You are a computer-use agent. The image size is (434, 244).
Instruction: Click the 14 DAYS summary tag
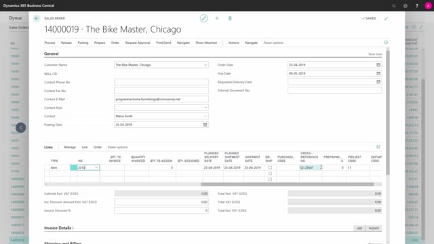pyautogui.click(x=374, y=228)
